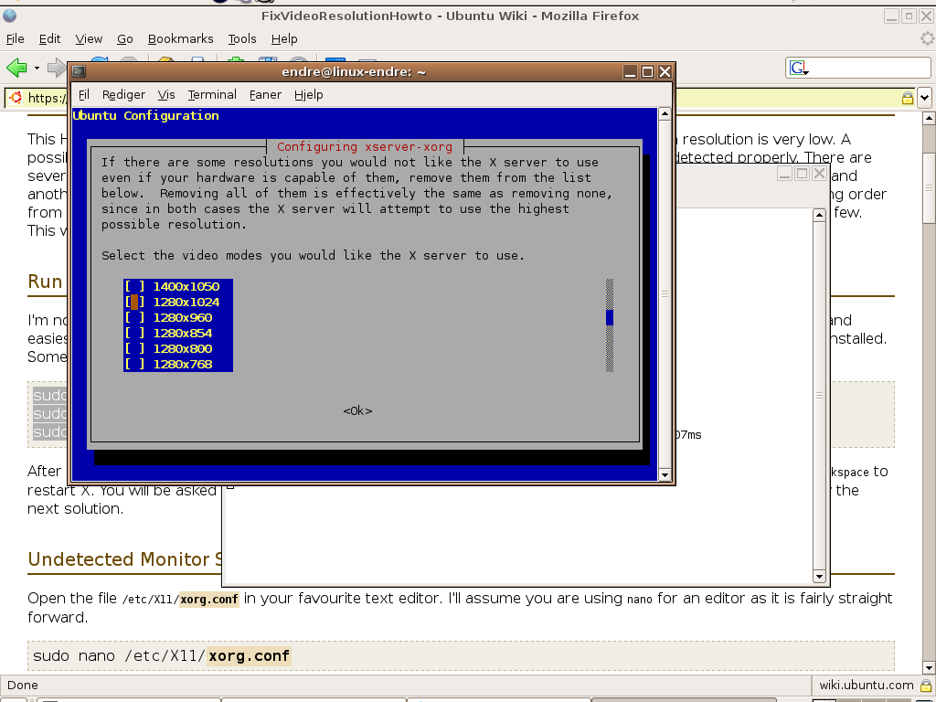The height and width of the screenshot is (702, 936).
Task: Click inside the Firefox search field
Action: click(868, 68)
